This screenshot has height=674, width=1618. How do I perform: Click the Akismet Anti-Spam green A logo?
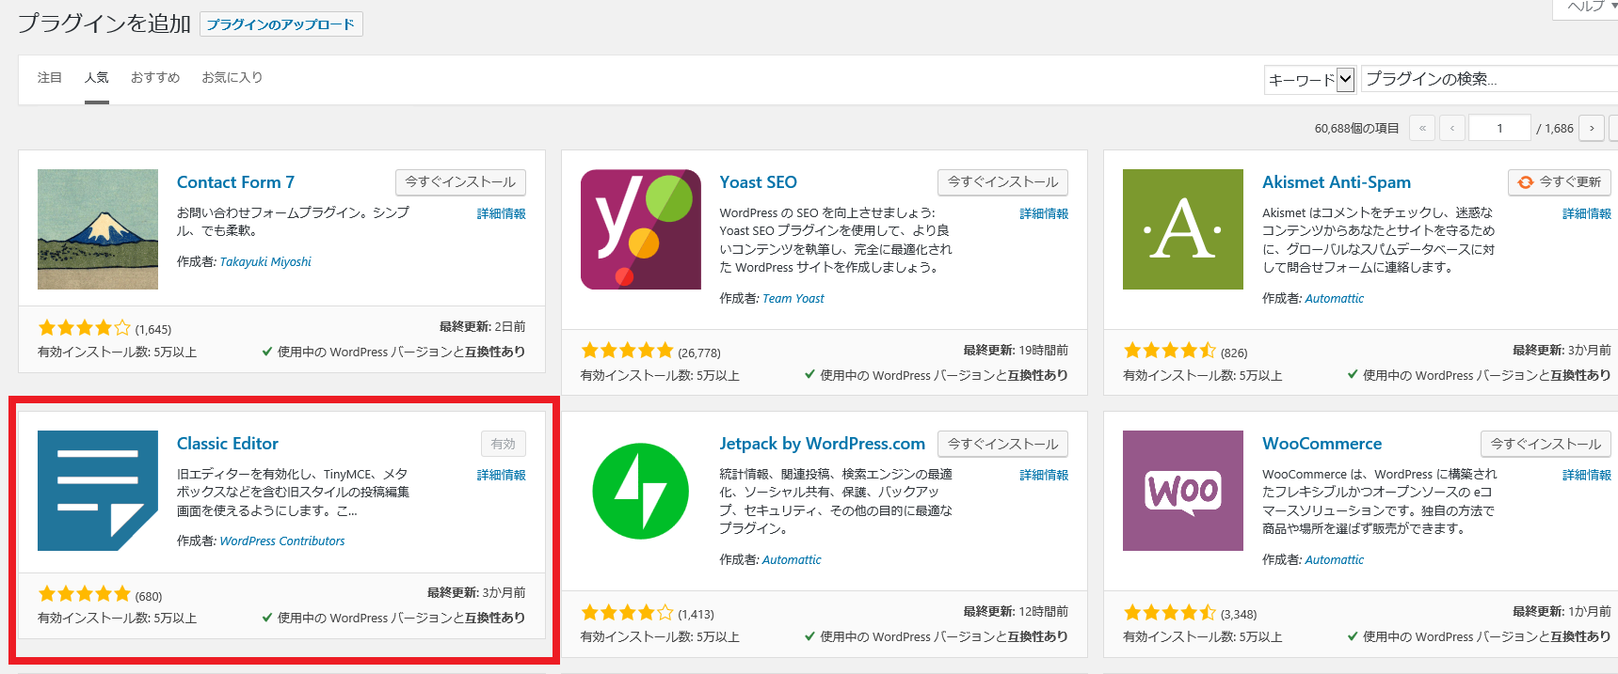(1183, 229)
